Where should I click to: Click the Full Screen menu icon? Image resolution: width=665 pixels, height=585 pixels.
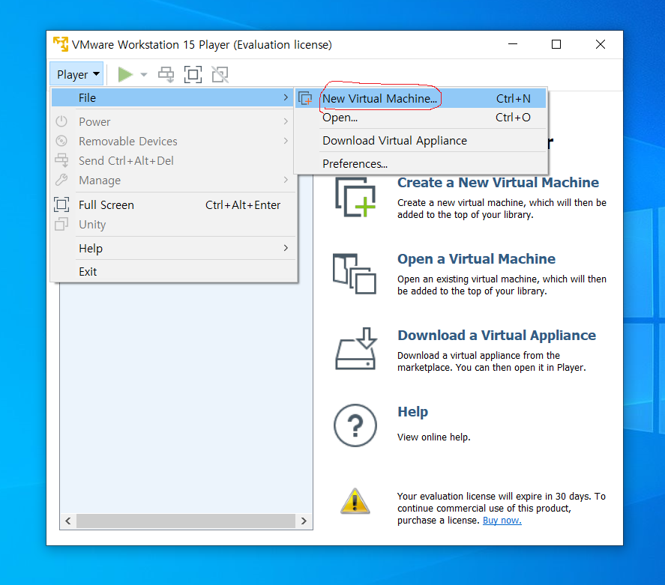(61, 204)
